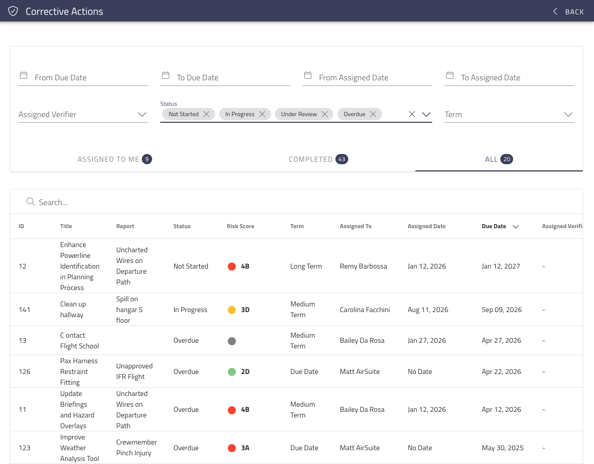Remove the Overdue status chip
Viewport: 594px width, 464px height.
373,114
